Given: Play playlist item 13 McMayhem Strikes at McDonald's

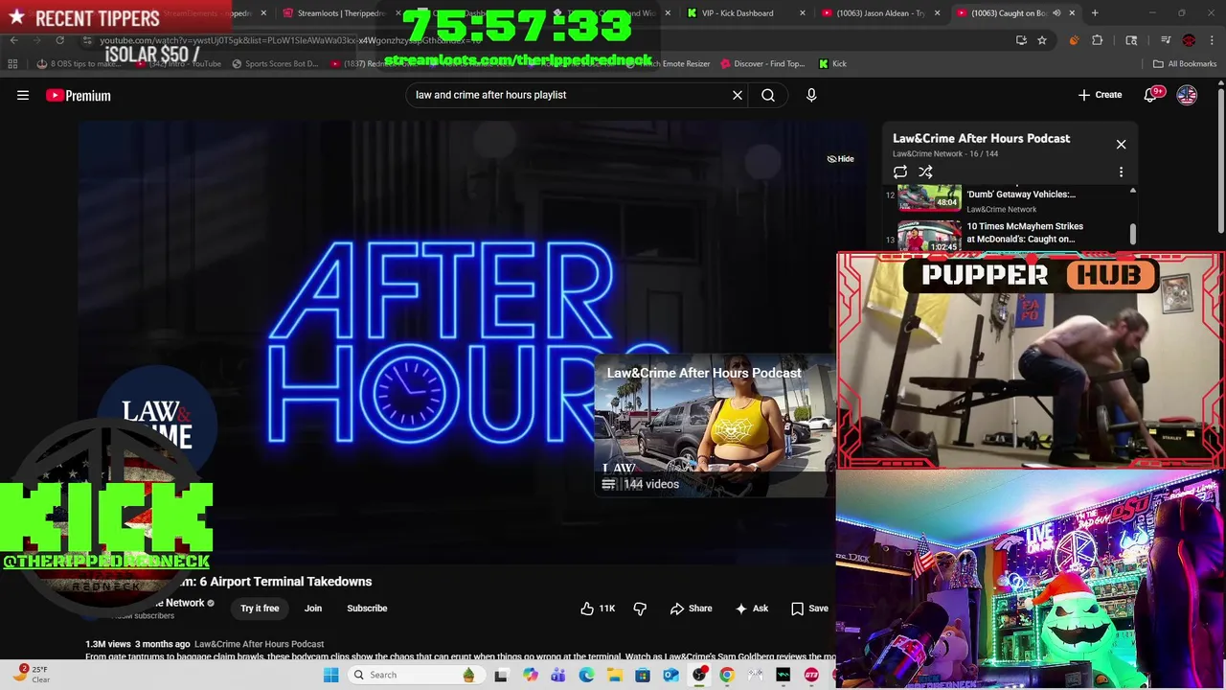Looking at the screenshot, I should click(1010, 235).
